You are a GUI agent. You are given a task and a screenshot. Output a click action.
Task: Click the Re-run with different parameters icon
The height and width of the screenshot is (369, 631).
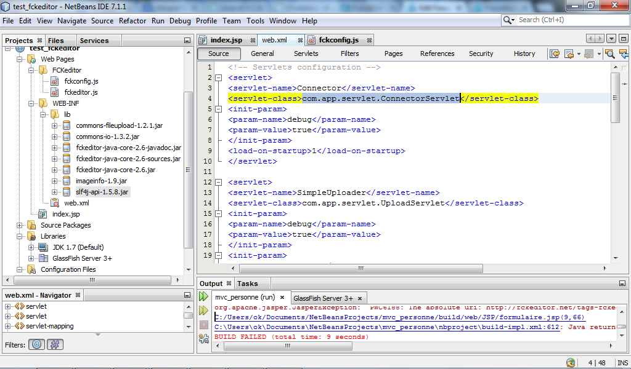click(203, 310)
